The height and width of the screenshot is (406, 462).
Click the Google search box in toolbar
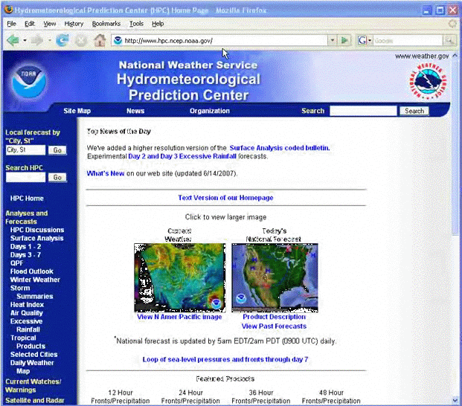(x=408, y=41)
